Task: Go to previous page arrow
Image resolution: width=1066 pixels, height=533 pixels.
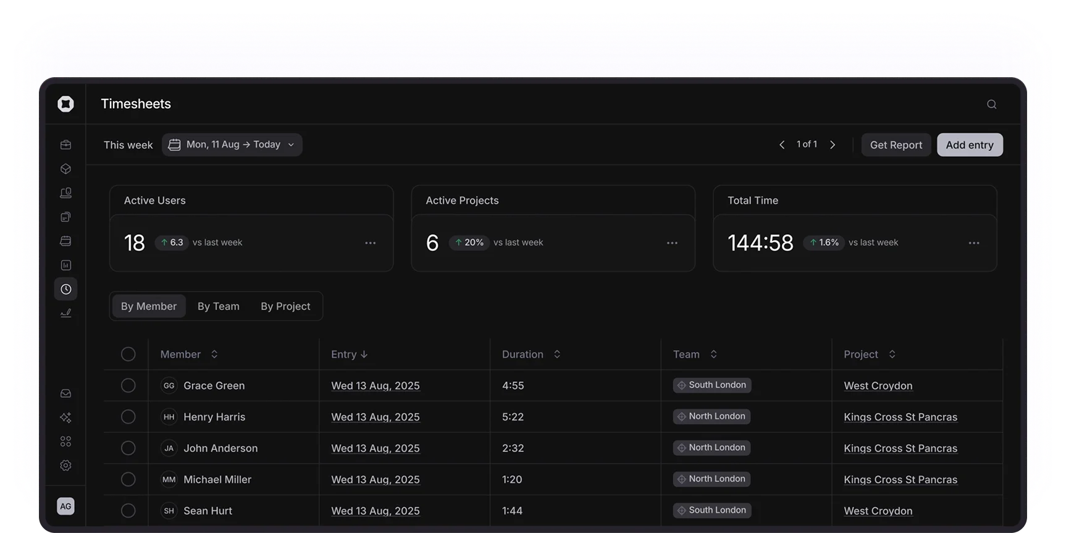Action: point(782,145)
